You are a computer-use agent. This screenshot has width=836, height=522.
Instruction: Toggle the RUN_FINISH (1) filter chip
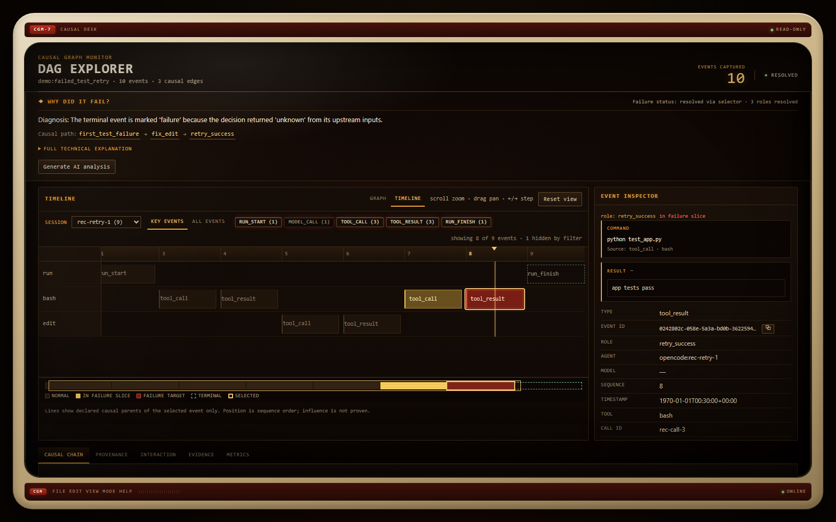(466, 222)
